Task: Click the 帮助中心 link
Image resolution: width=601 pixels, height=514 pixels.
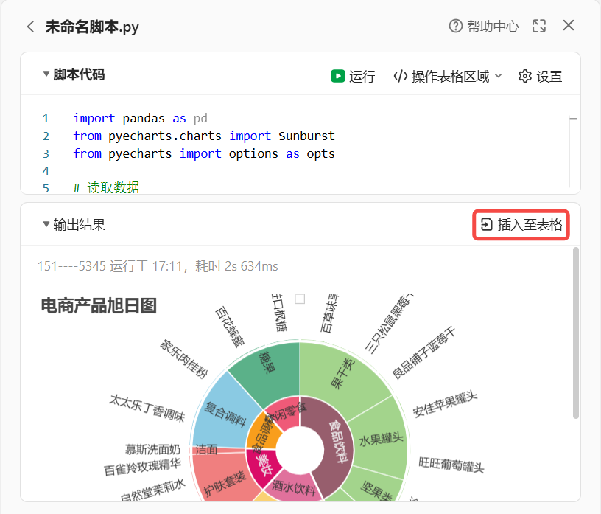Action: (x=493, y=26)
